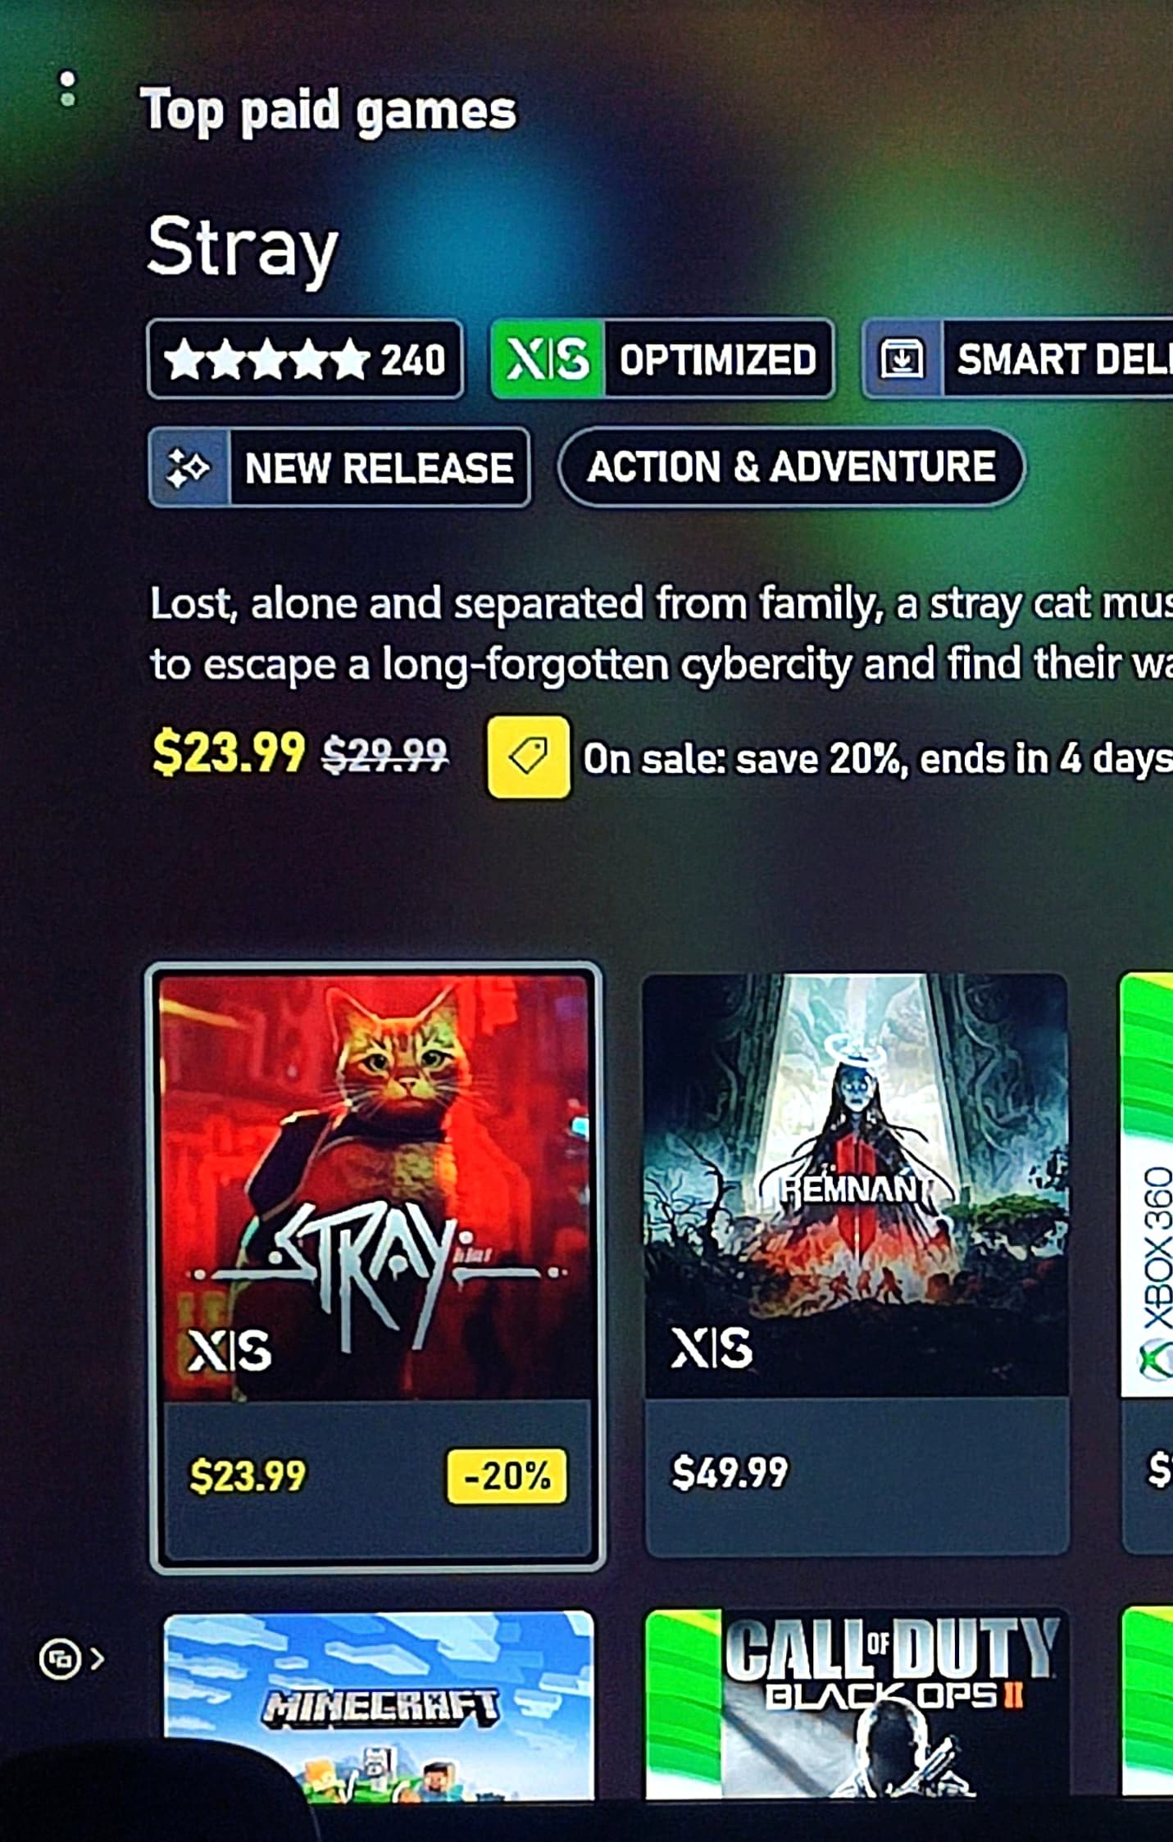Viewport: 1173px width, 1842px height.
Task: Select the Xbox 360 game tile at right
Action: point(1147,1262)
